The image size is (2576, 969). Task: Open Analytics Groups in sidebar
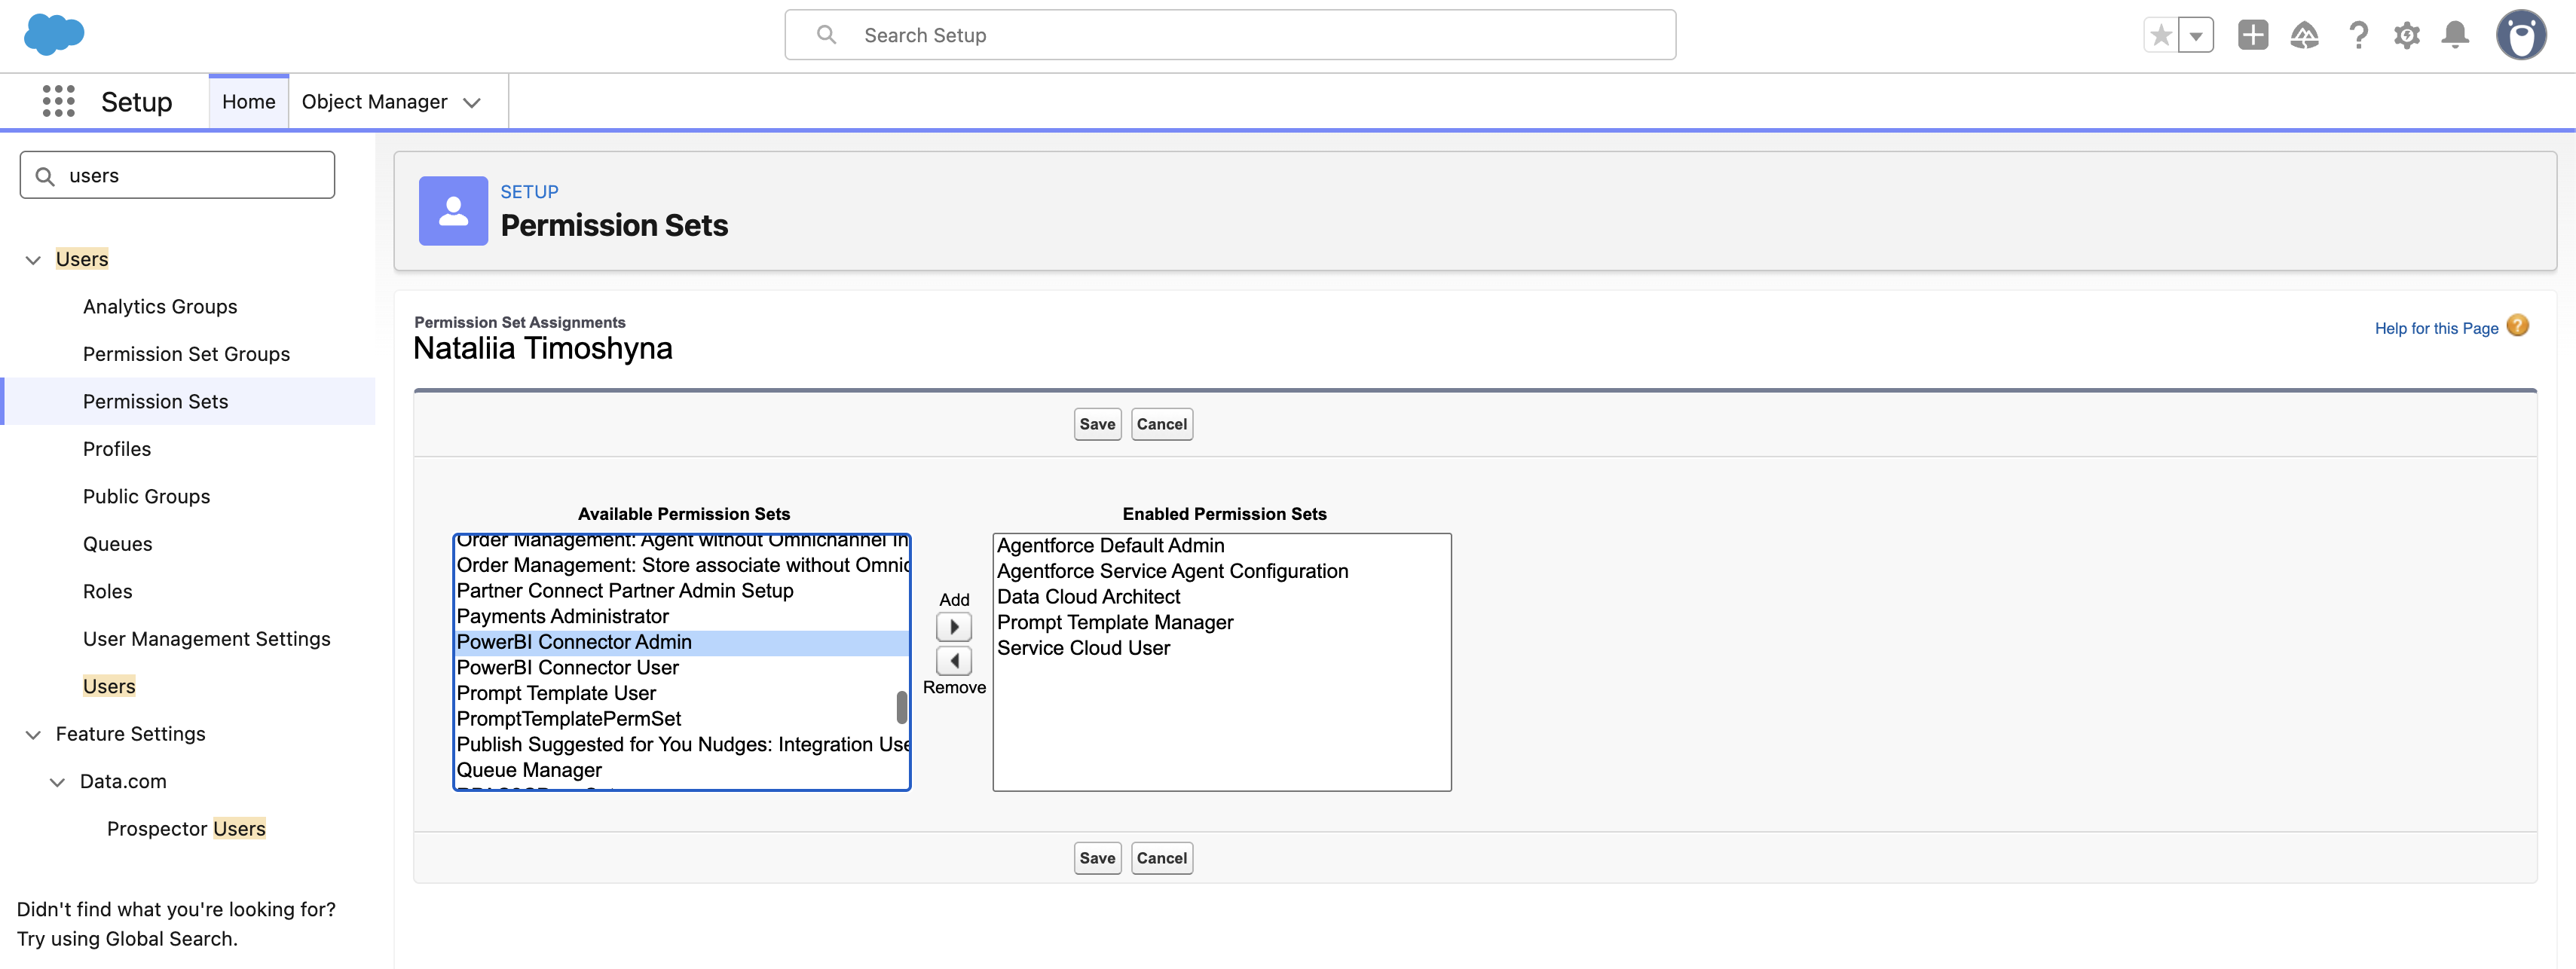click(160, 306)
